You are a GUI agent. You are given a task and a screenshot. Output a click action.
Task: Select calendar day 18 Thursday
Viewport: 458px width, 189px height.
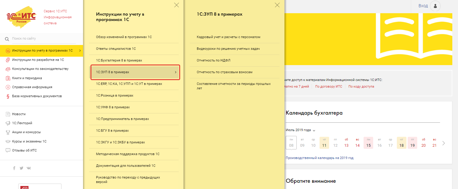pos(401,143)
